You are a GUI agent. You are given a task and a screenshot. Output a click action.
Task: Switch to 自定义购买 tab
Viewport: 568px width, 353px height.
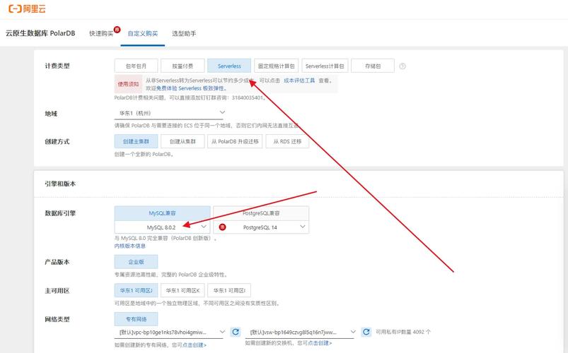tap(143, 33)
